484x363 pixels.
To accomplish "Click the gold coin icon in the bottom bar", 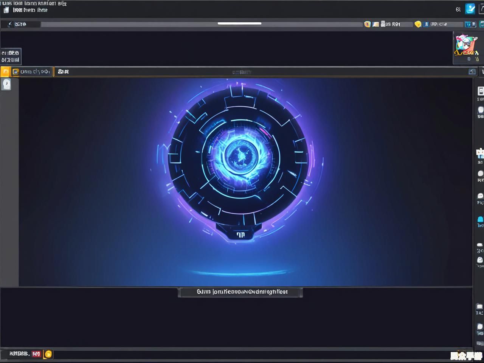I will click(48, 354).
